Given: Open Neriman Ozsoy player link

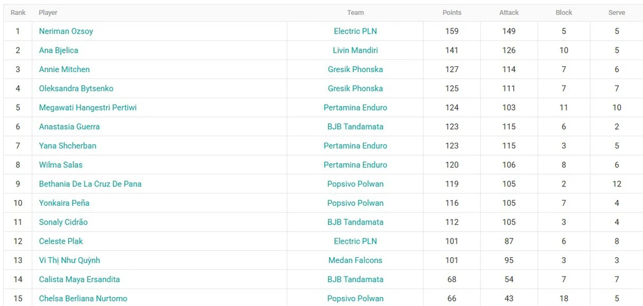Looking at the screenshot, I should pos(66,31).
